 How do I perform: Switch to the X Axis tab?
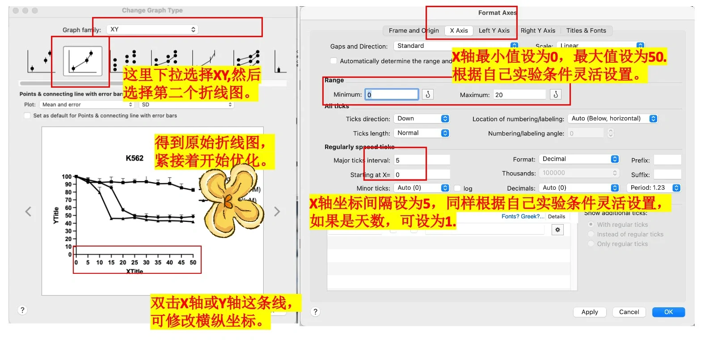click(459, 30)
